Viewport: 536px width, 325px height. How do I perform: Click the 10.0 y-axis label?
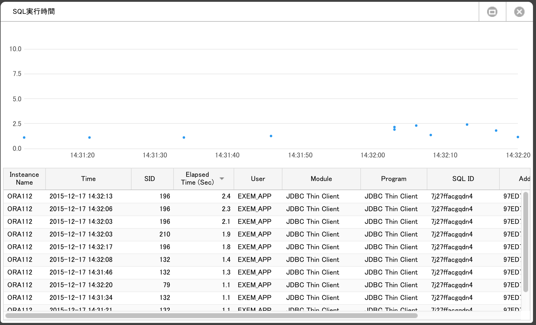15,49
